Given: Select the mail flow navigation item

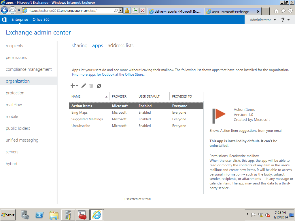Looking at the screenshot, I should [x=14, y=105].
